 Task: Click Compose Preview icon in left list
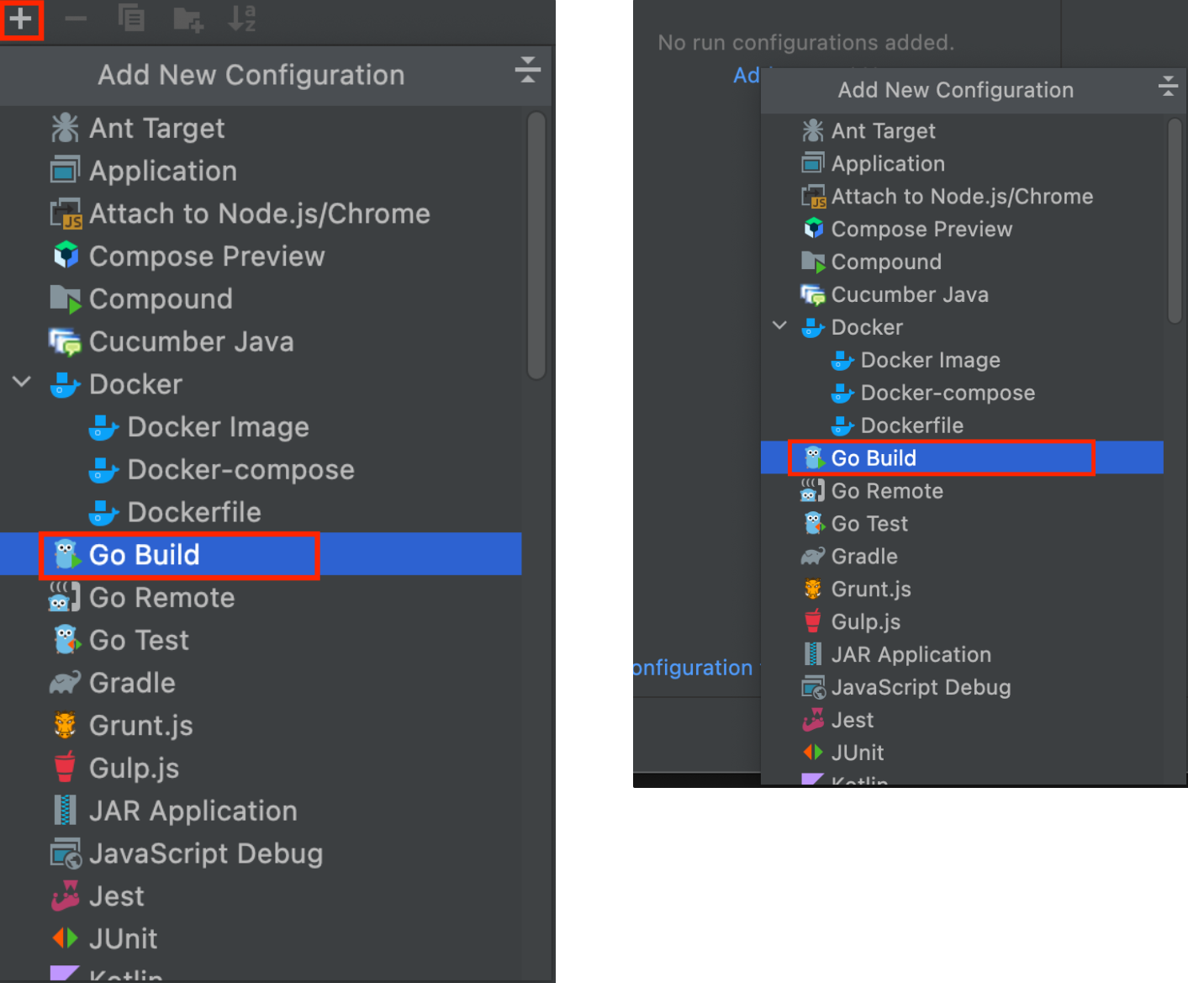coord(66,256)
